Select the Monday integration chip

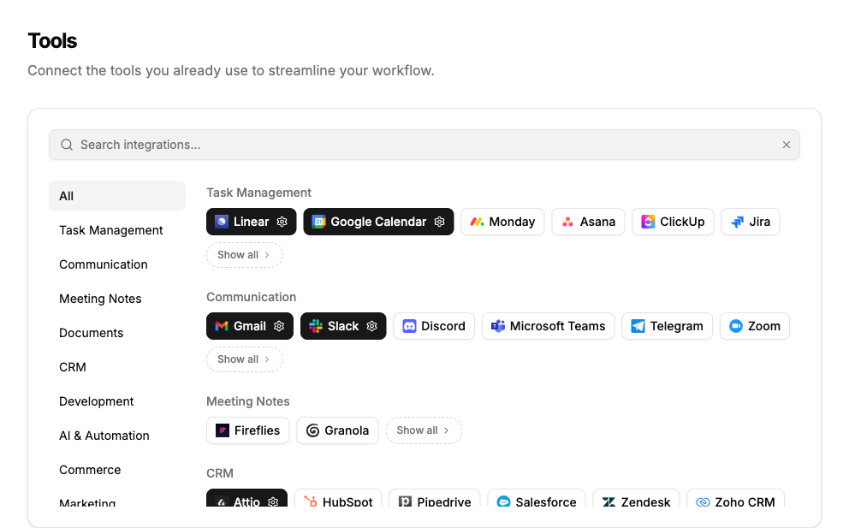502,222
